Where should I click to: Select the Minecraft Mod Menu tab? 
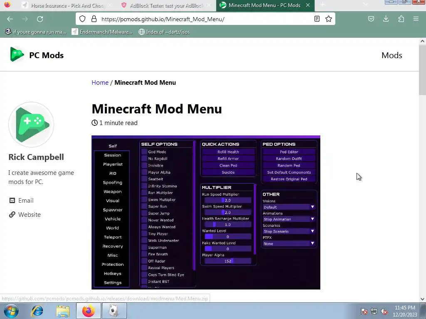tap(265, 5)
